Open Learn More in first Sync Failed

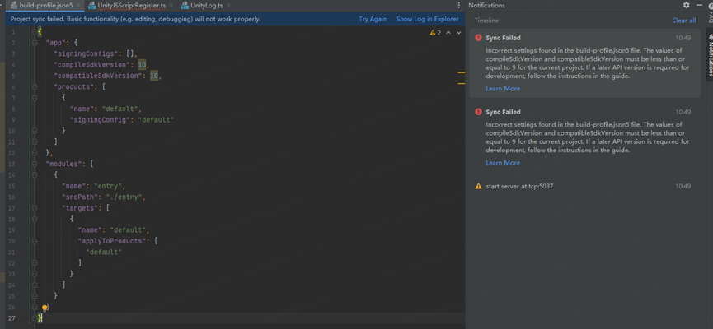tap(503, 89)
